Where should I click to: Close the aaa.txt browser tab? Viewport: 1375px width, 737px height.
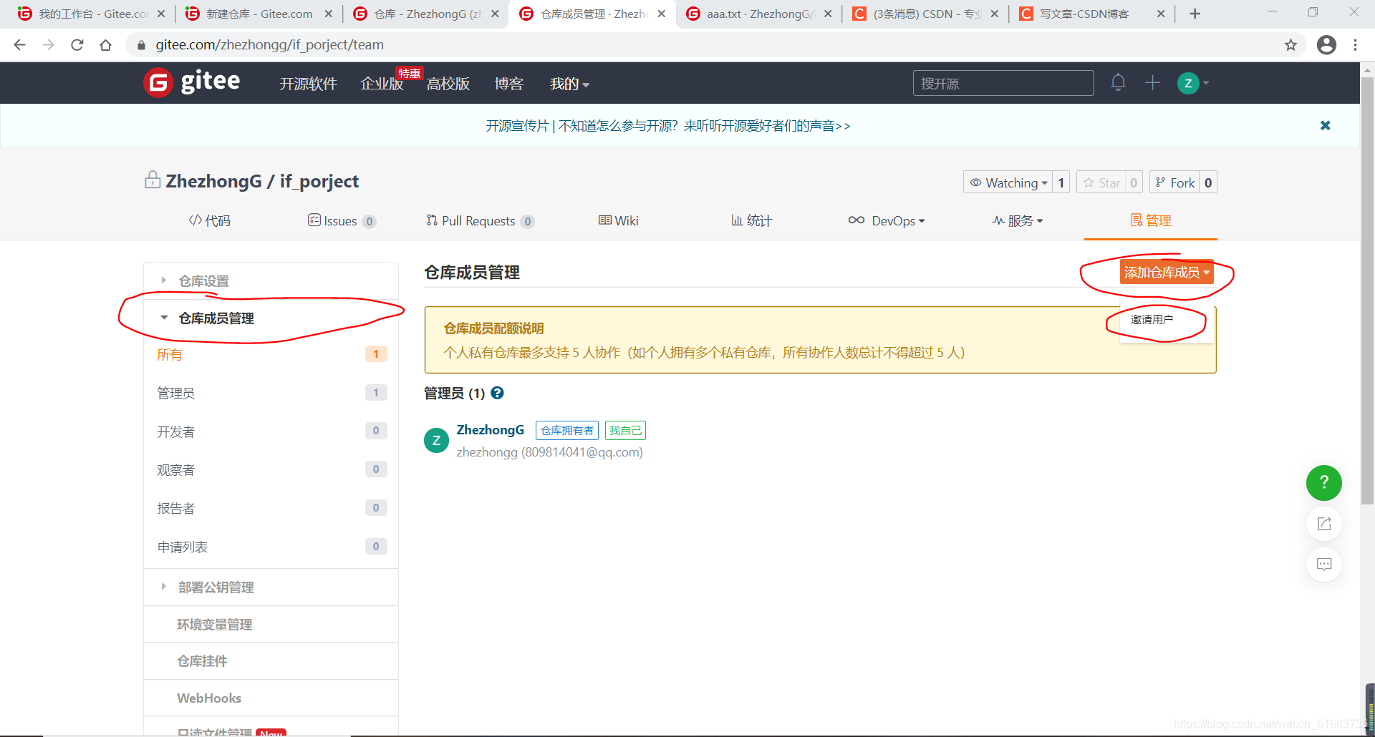[x=828, y=14]
